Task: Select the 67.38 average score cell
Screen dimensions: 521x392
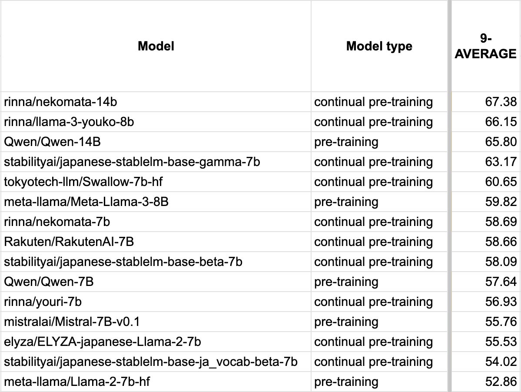Action: click(501, 102)
